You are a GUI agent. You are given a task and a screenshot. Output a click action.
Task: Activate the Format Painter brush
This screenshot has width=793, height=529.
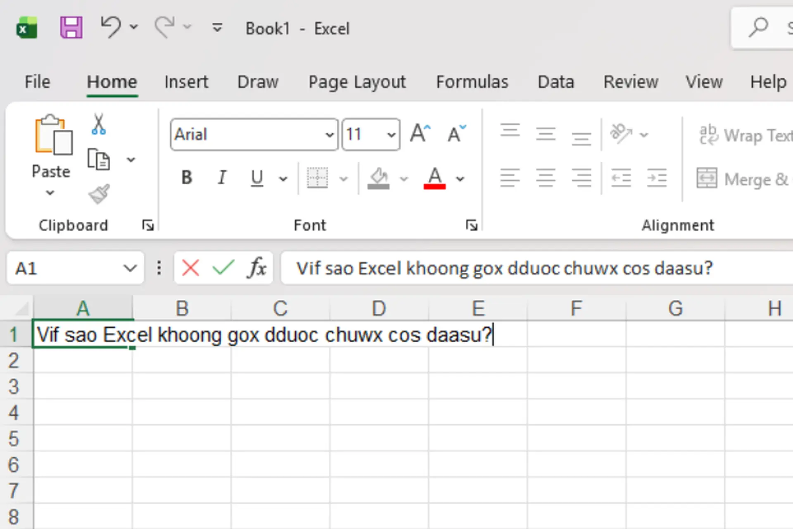click(x=99, y=194)
